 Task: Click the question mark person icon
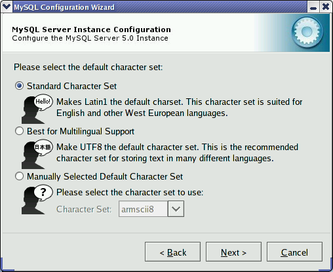(x=37, y=199)
